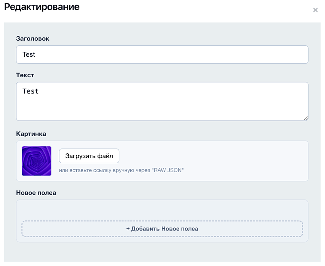This screenshot has height=266, width=325.
Task: Click the Картинка section label
Action: [x=31, y=133]
